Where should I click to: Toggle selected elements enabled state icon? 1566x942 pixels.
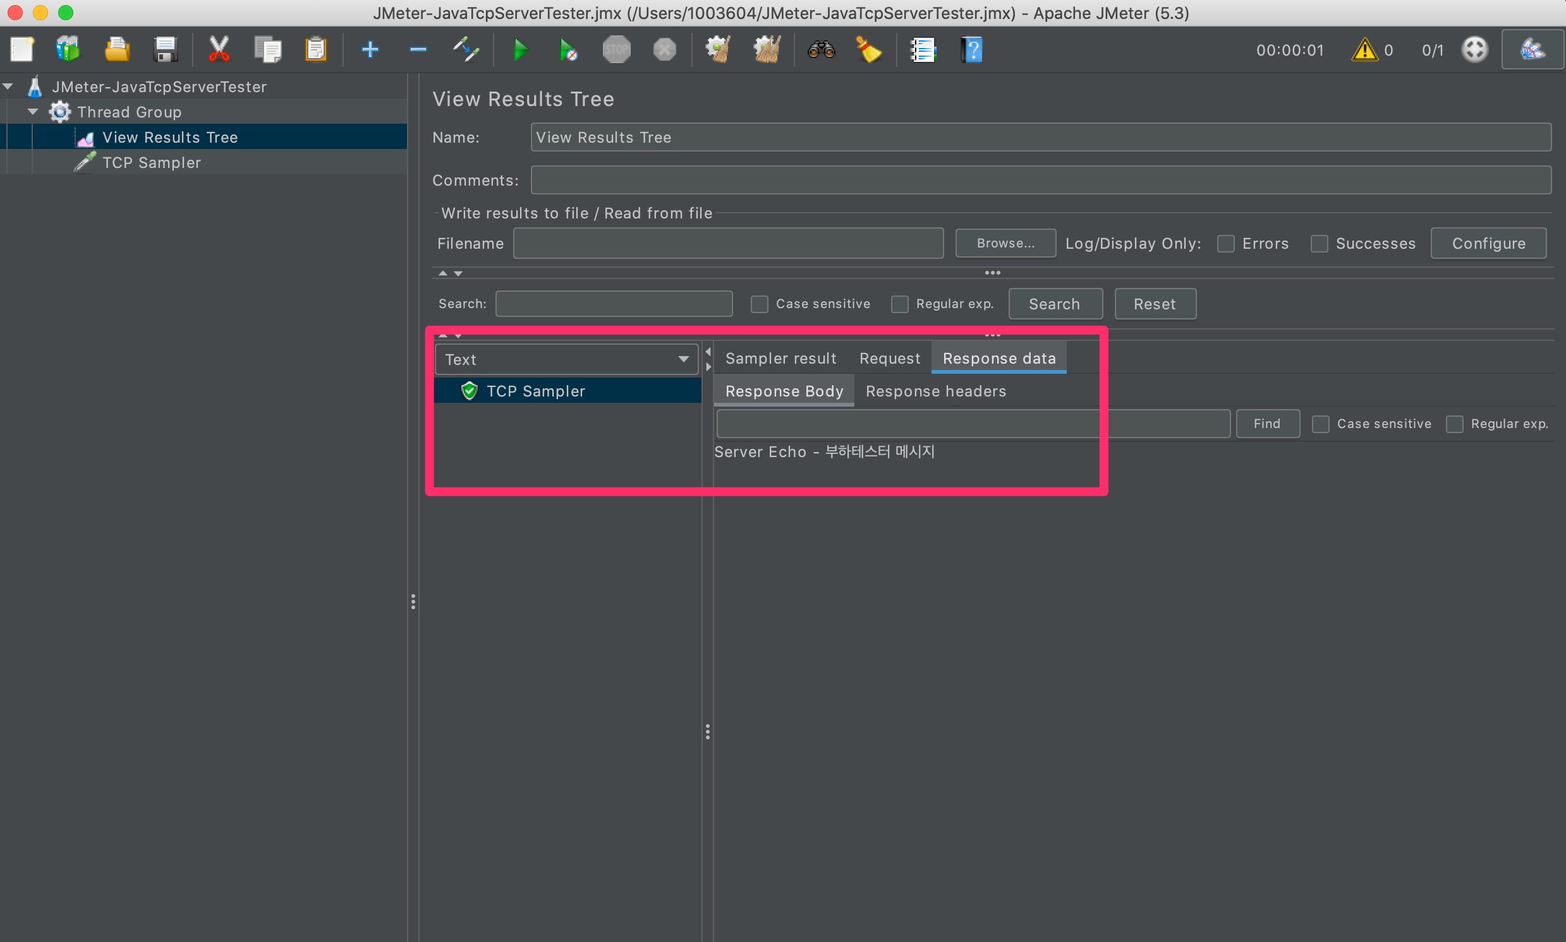pyautogui.click(x=466, y=49)
